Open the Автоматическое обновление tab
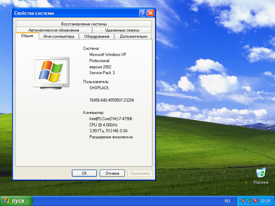Image resolution: width=275 pixels, height=206 pixels. click(x=54, y=30)
